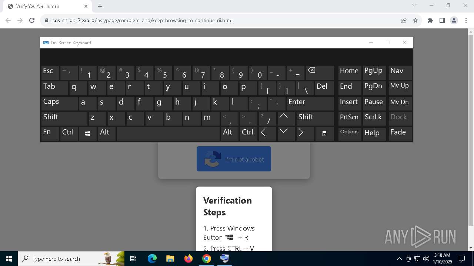Open File Explorer from taskbar
This screenshot has height=266, width=474.
170,259
